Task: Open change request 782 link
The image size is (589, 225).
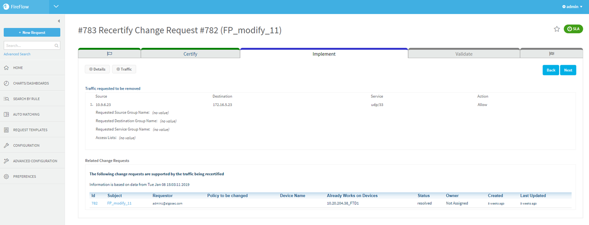Action: (x=94, y=203)
